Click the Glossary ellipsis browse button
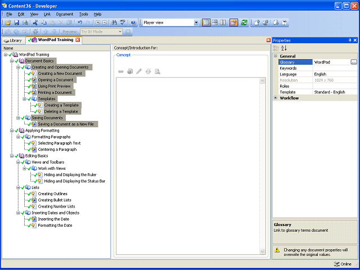360x270 pixels. (353, 62)
